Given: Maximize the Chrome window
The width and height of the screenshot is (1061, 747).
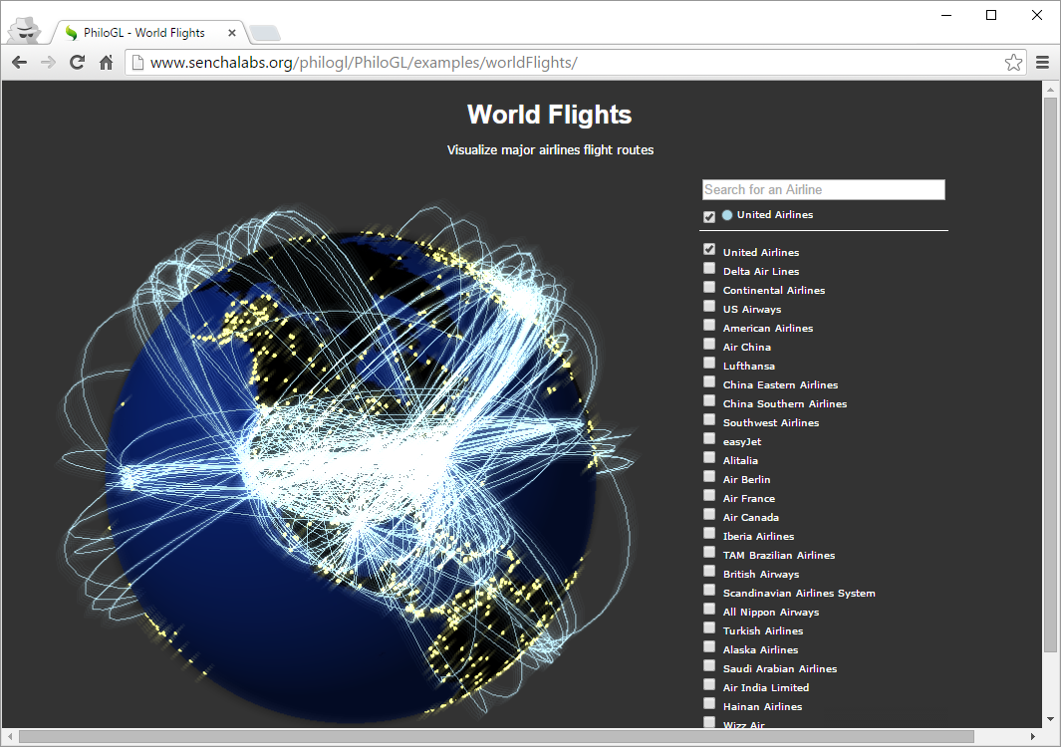Looking at the screenshot, I should [991, 15].
